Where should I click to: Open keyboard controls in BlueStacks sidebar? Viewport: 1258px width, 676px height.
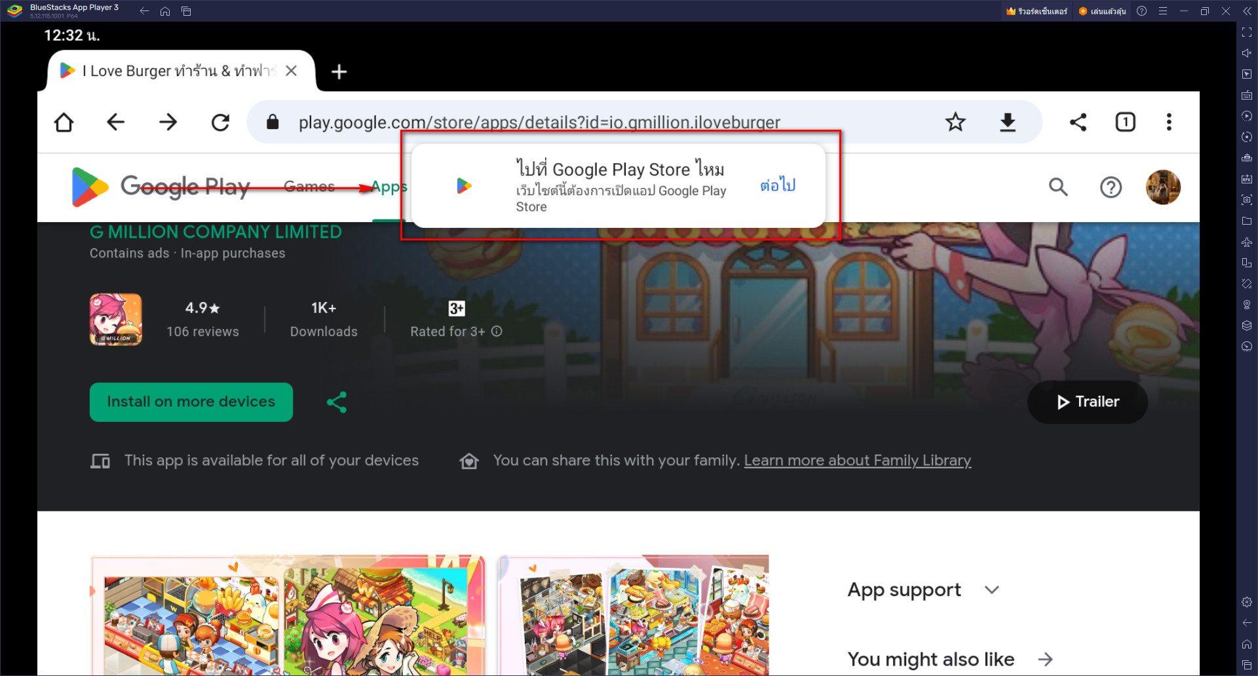pyautogui.click(x=1247, y=95)
